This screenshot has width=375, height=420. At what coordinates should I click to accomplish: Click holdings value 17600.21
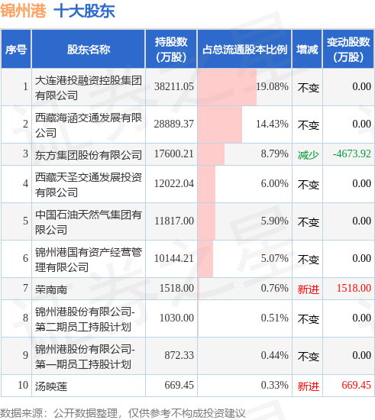(174, 153)
